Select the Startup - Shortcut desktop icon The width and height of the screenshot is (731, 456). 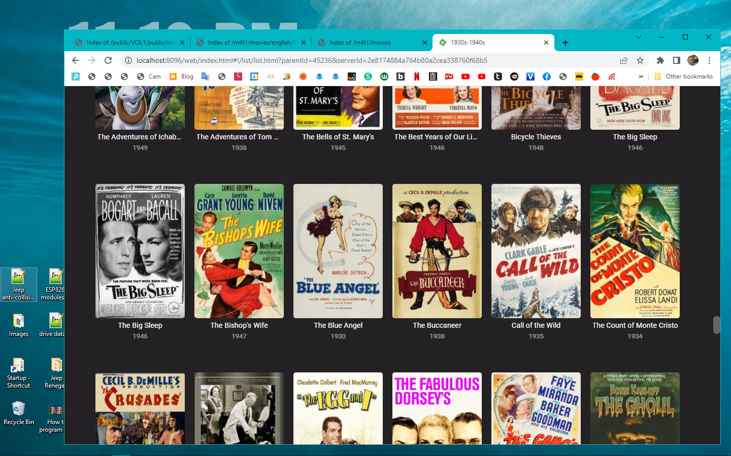point(19,373)
